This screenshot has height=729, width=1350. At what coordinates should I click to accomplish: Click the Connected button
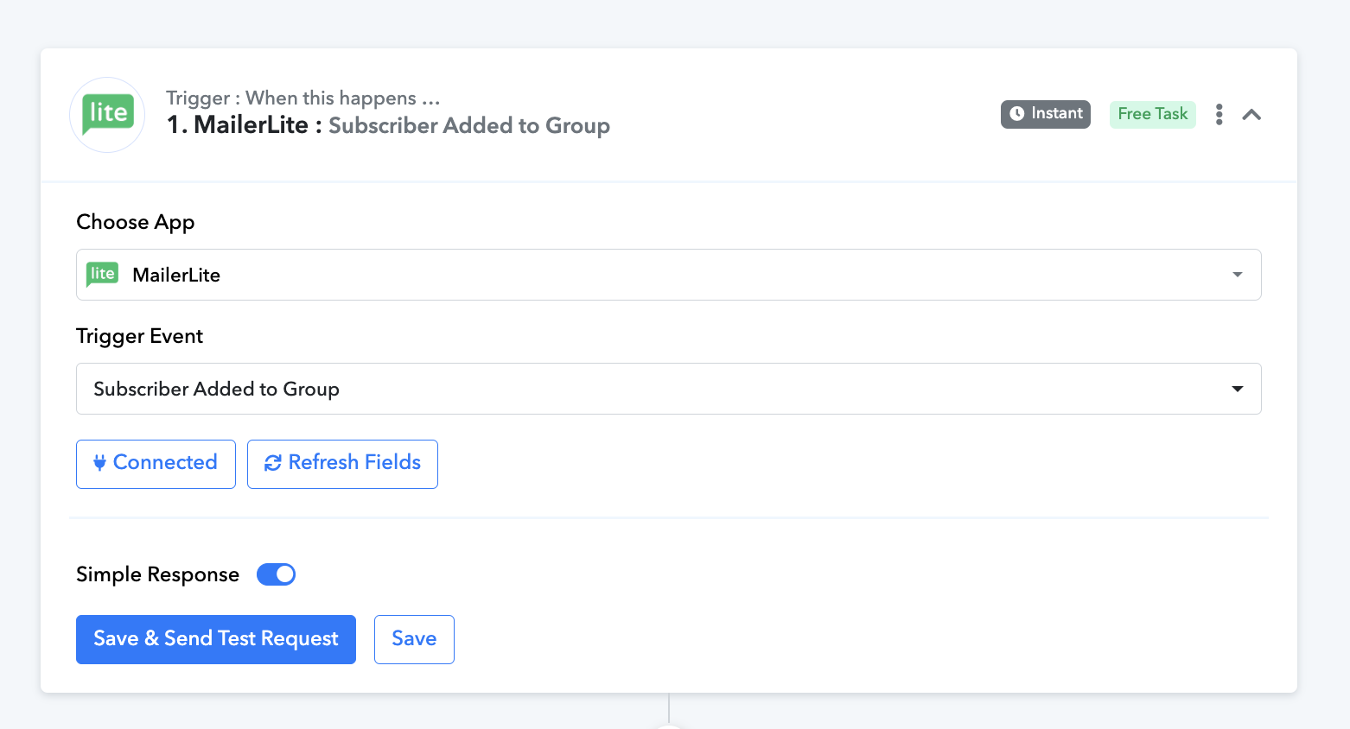[156, 464]
